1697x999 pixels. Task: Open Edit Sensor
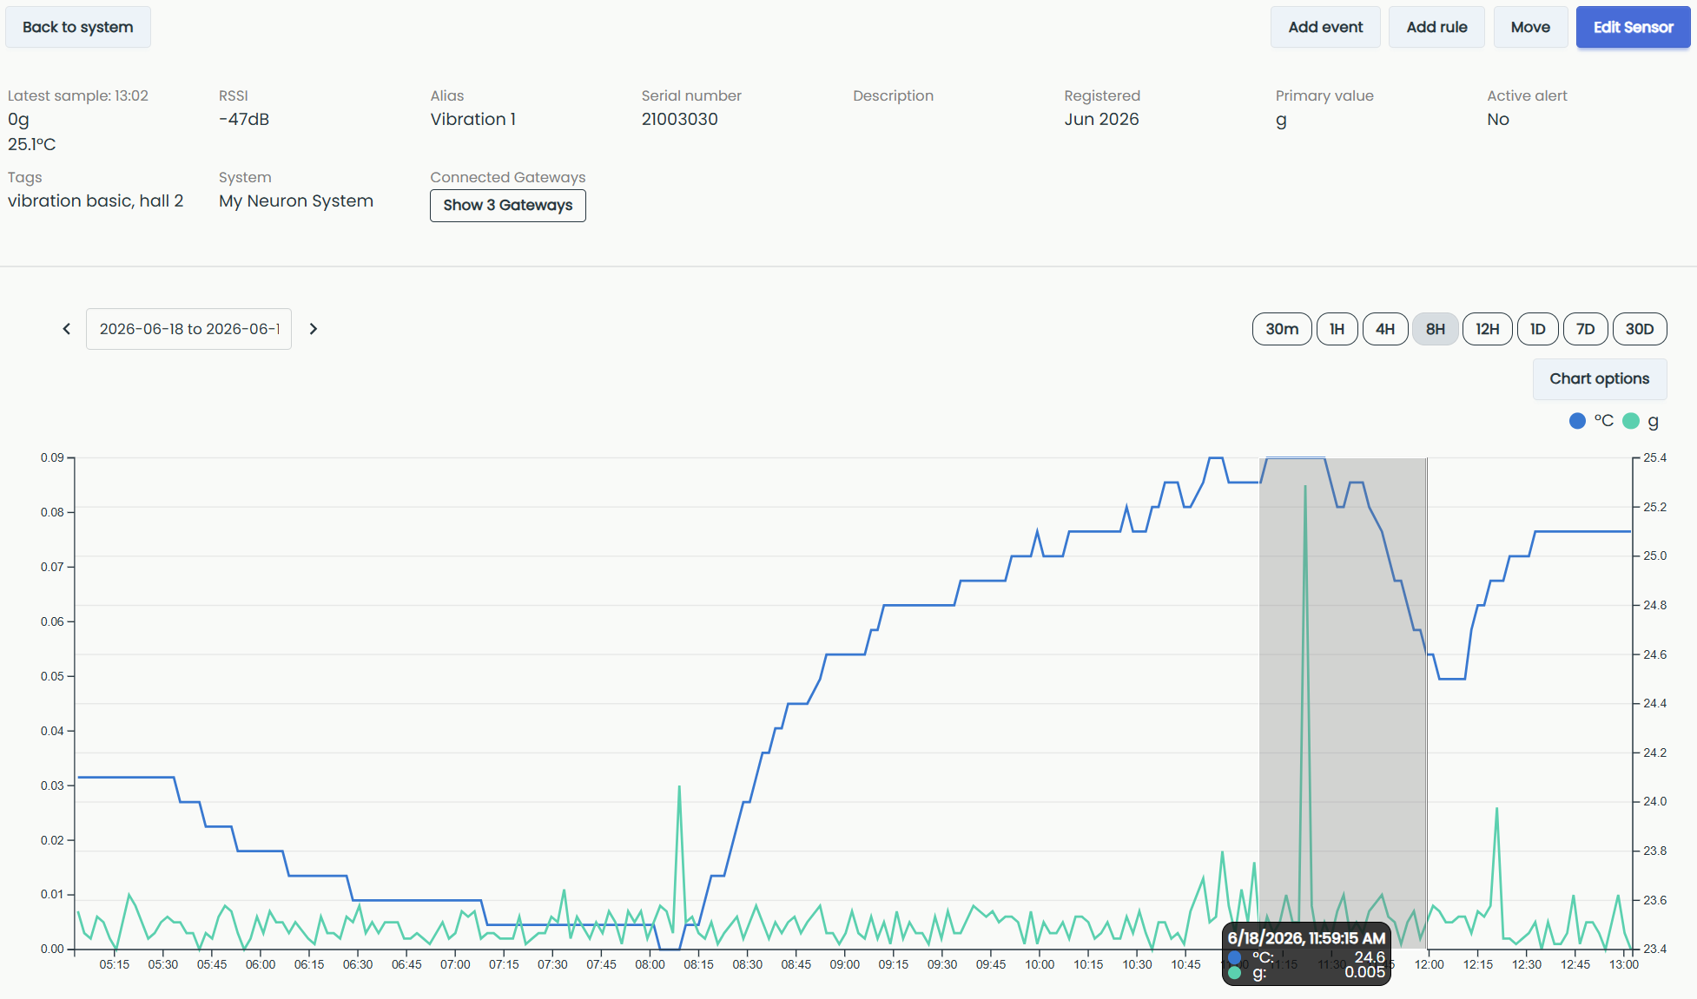[x=1634, y=27]
